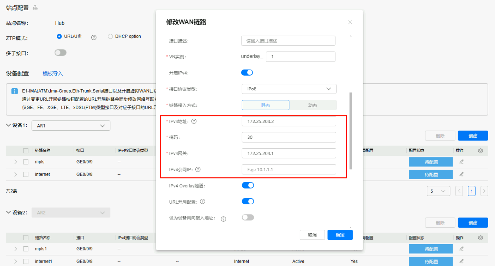This screenshot has height=266, width=495.
Task: Click the help icon beside IPv4公网IP label
Action: (198, 169)
